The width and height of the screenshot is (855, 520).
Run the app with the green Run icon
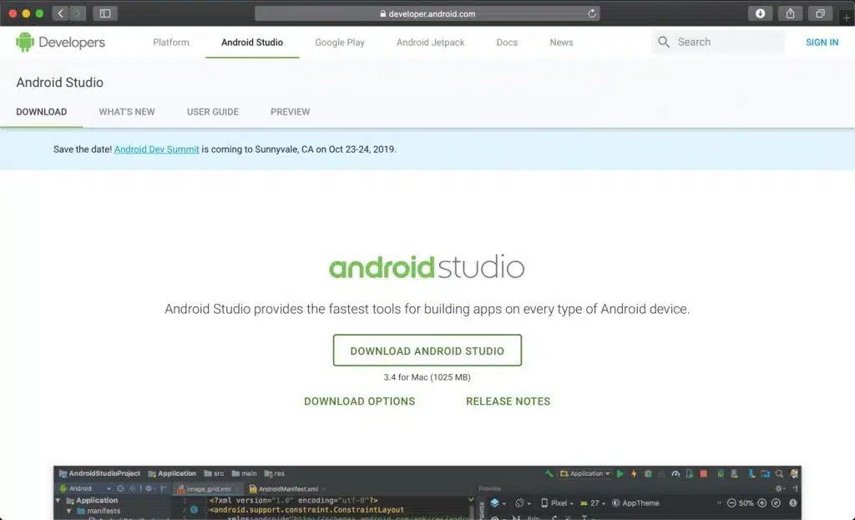click(x=620, y=472)
